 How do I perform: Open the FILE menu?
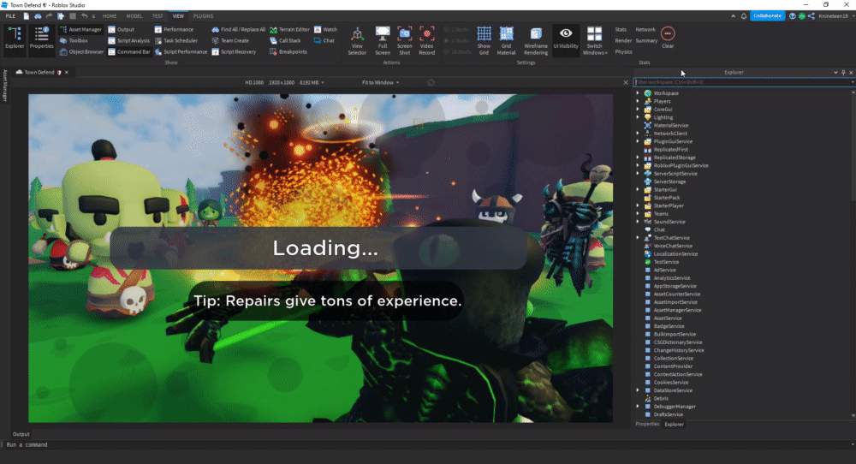point(10,16)
